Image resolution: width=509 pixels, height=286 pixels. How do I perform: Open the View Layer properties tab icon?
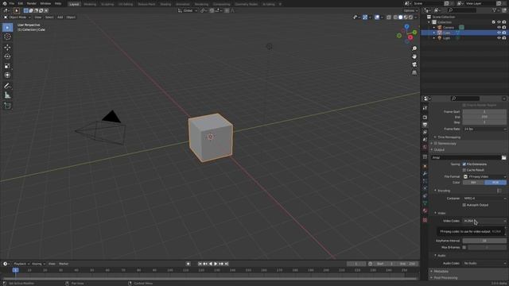425,133
